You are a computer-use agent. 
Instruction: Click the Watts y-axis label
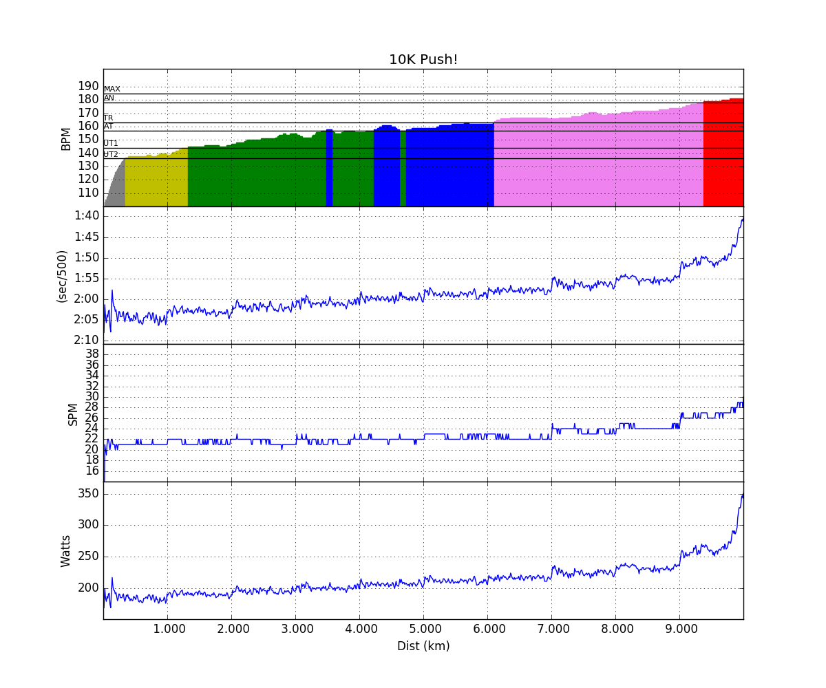point(66,550)
